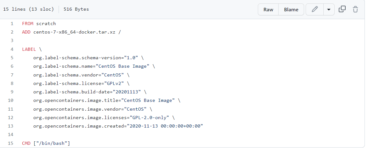This screenshot has width=368, height=152.
Task: Click the LABEL keyword in the code
Action: click(x=29, y=49)
